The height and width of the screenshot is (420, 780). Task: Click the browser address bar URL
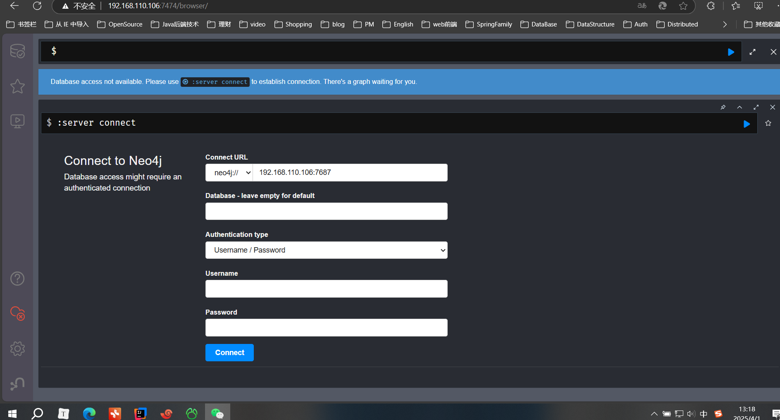pos(158,6)
